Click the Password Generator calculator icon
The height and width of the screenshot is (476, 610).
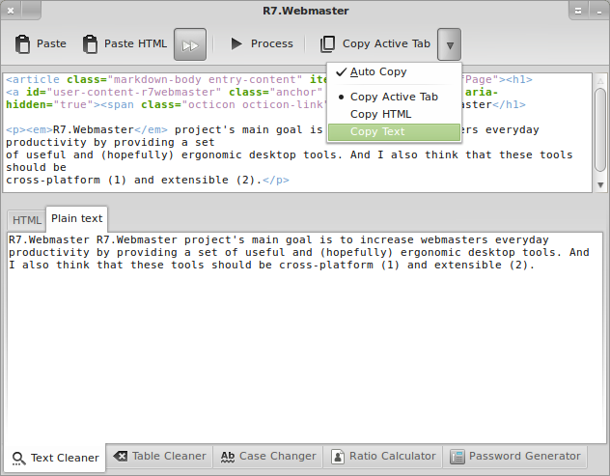click(x=457, y=457)
